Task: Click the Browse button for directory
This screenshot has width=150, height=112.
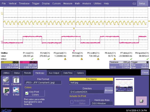Action: tap(108, 90)
